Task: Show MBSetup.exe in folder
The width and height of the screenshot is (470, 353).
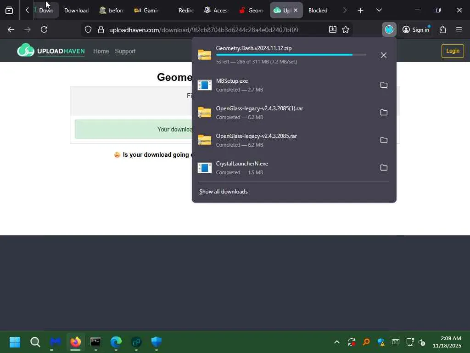Action: 384,85
